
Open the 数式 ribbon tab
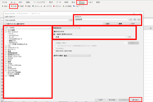click(51, 2)
